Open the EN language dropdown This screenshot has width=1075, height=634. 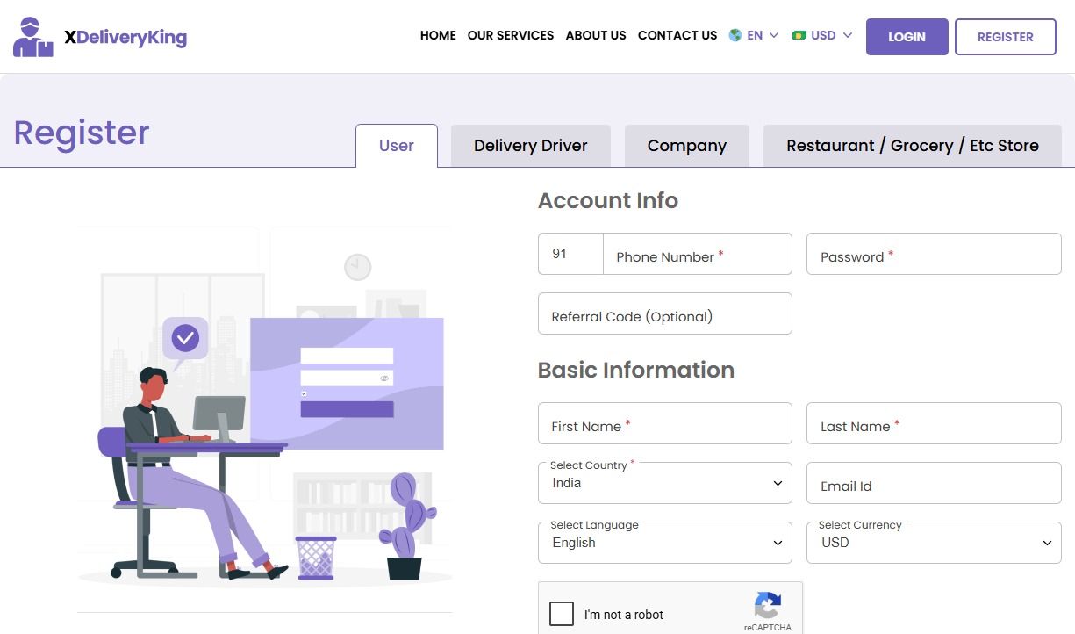(x=755, y=35)
